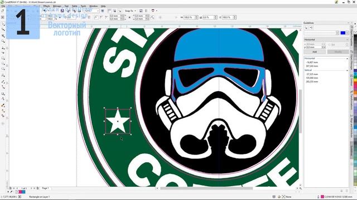Click the status bar fill bucket icon
Viewport: 357px width, 200px height.
pyautogui.click(x=279, y=197)
